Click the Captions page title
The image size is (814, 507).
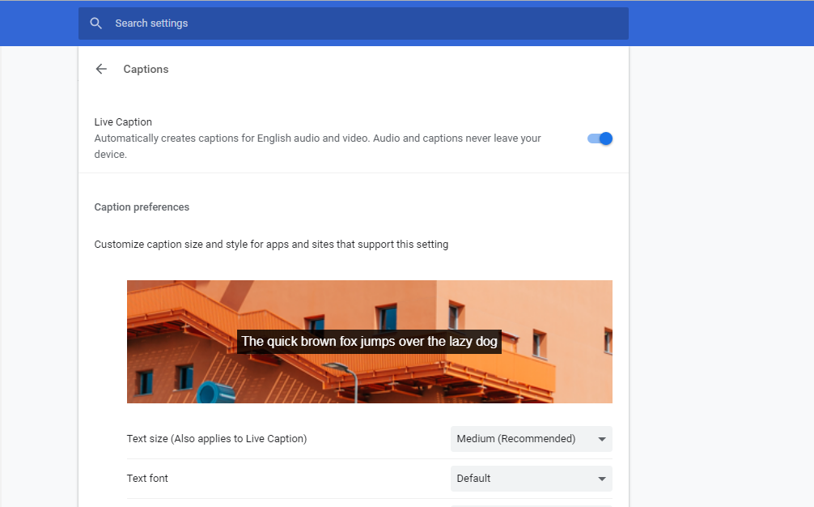146,69
